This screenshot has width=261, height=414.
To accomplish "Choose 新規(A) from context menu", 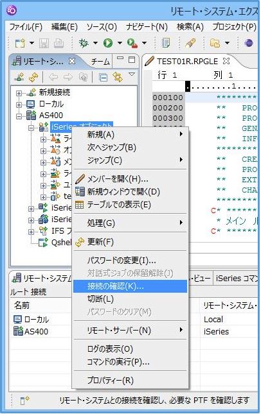I will pyautogui.click(x=130, y=135).
